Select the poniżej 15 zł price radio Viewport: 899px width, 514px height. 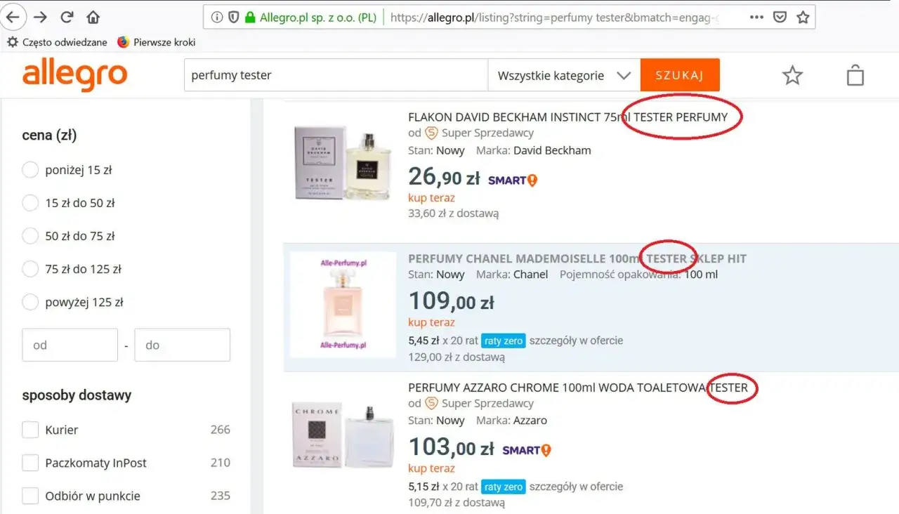(29, 169)
